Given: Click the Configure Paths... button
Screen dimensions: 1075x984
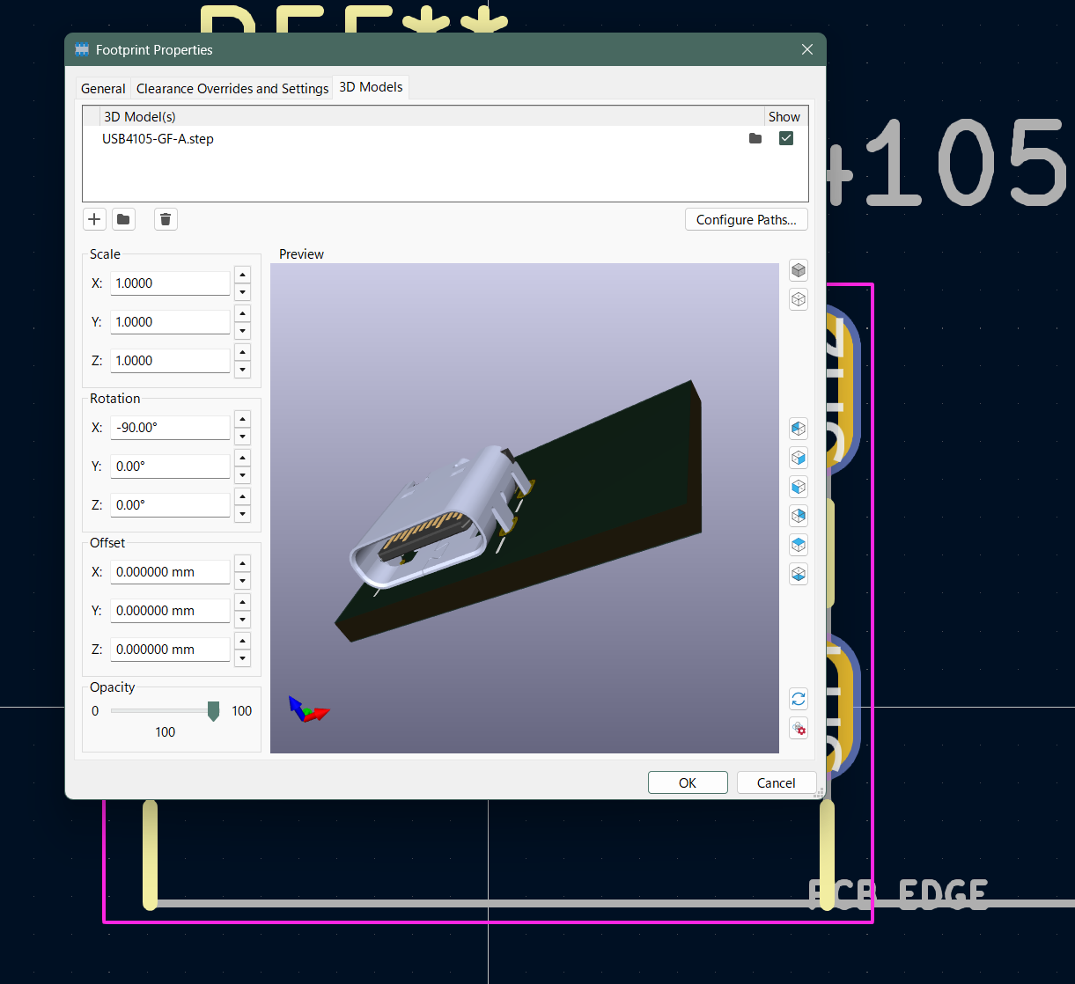Looking at the screenshot, I should (x=746, y=220).
